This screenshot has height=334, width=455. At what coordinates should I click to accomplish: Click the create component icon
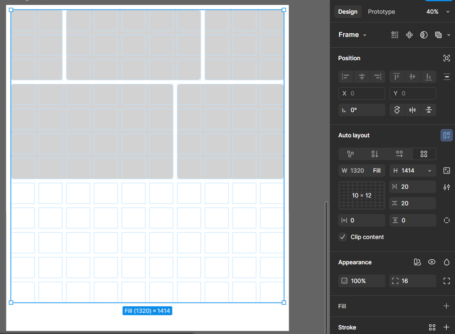[x=409, y=35]
